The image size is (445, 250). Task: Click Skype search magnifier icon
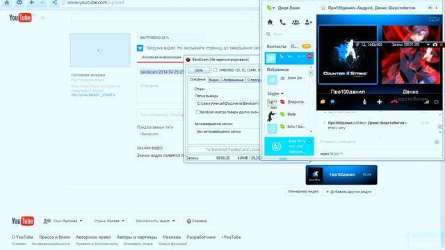coord(268,34)
